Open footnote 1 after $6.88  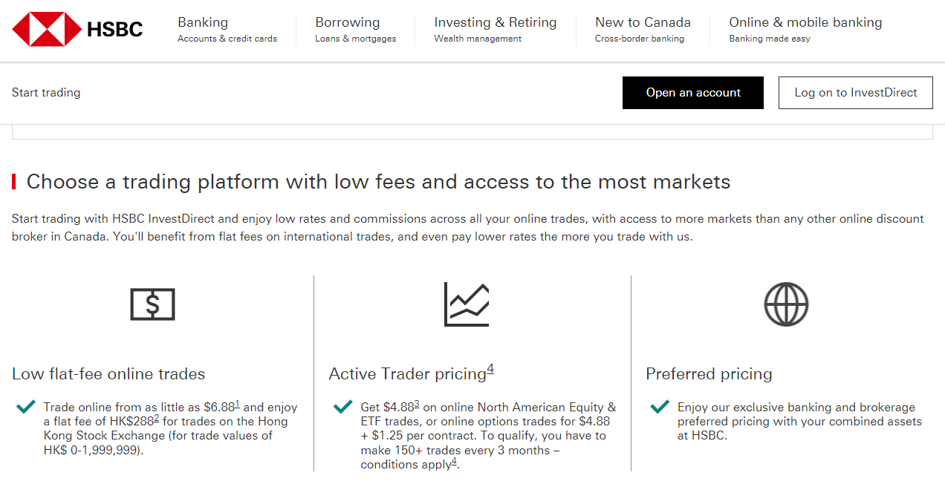click(237, 404)
